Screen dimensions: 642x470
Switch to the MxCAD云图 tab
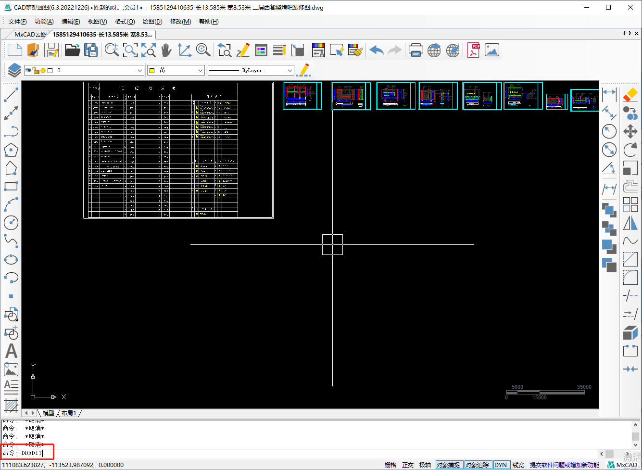click(30, 34)
